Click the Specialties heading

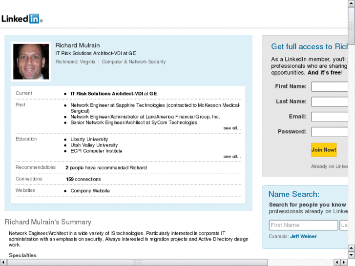coord(22,255)
